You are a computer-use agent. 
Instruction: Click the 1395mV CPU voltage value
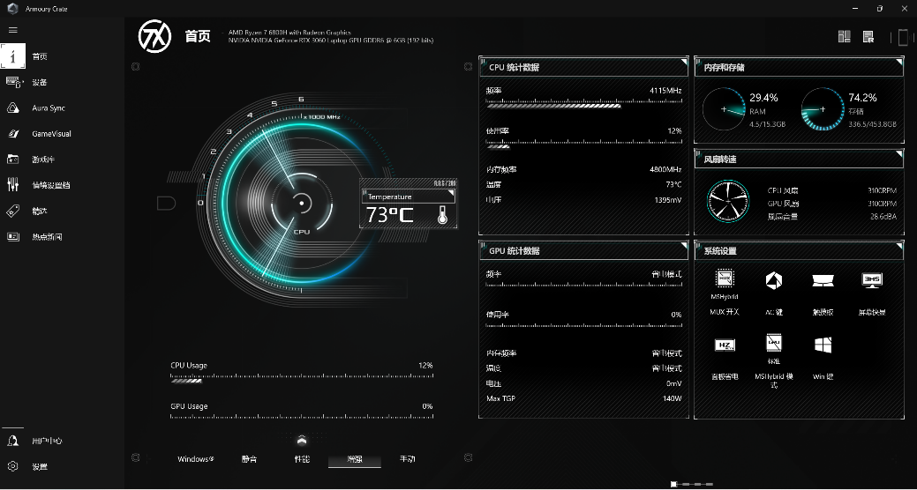(x=667, y=200)
